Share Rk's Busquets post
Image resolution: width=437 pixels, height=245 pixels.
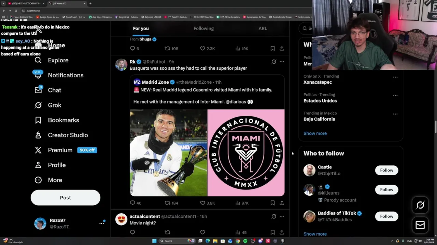pyautogui.click(x=282, y=203)
